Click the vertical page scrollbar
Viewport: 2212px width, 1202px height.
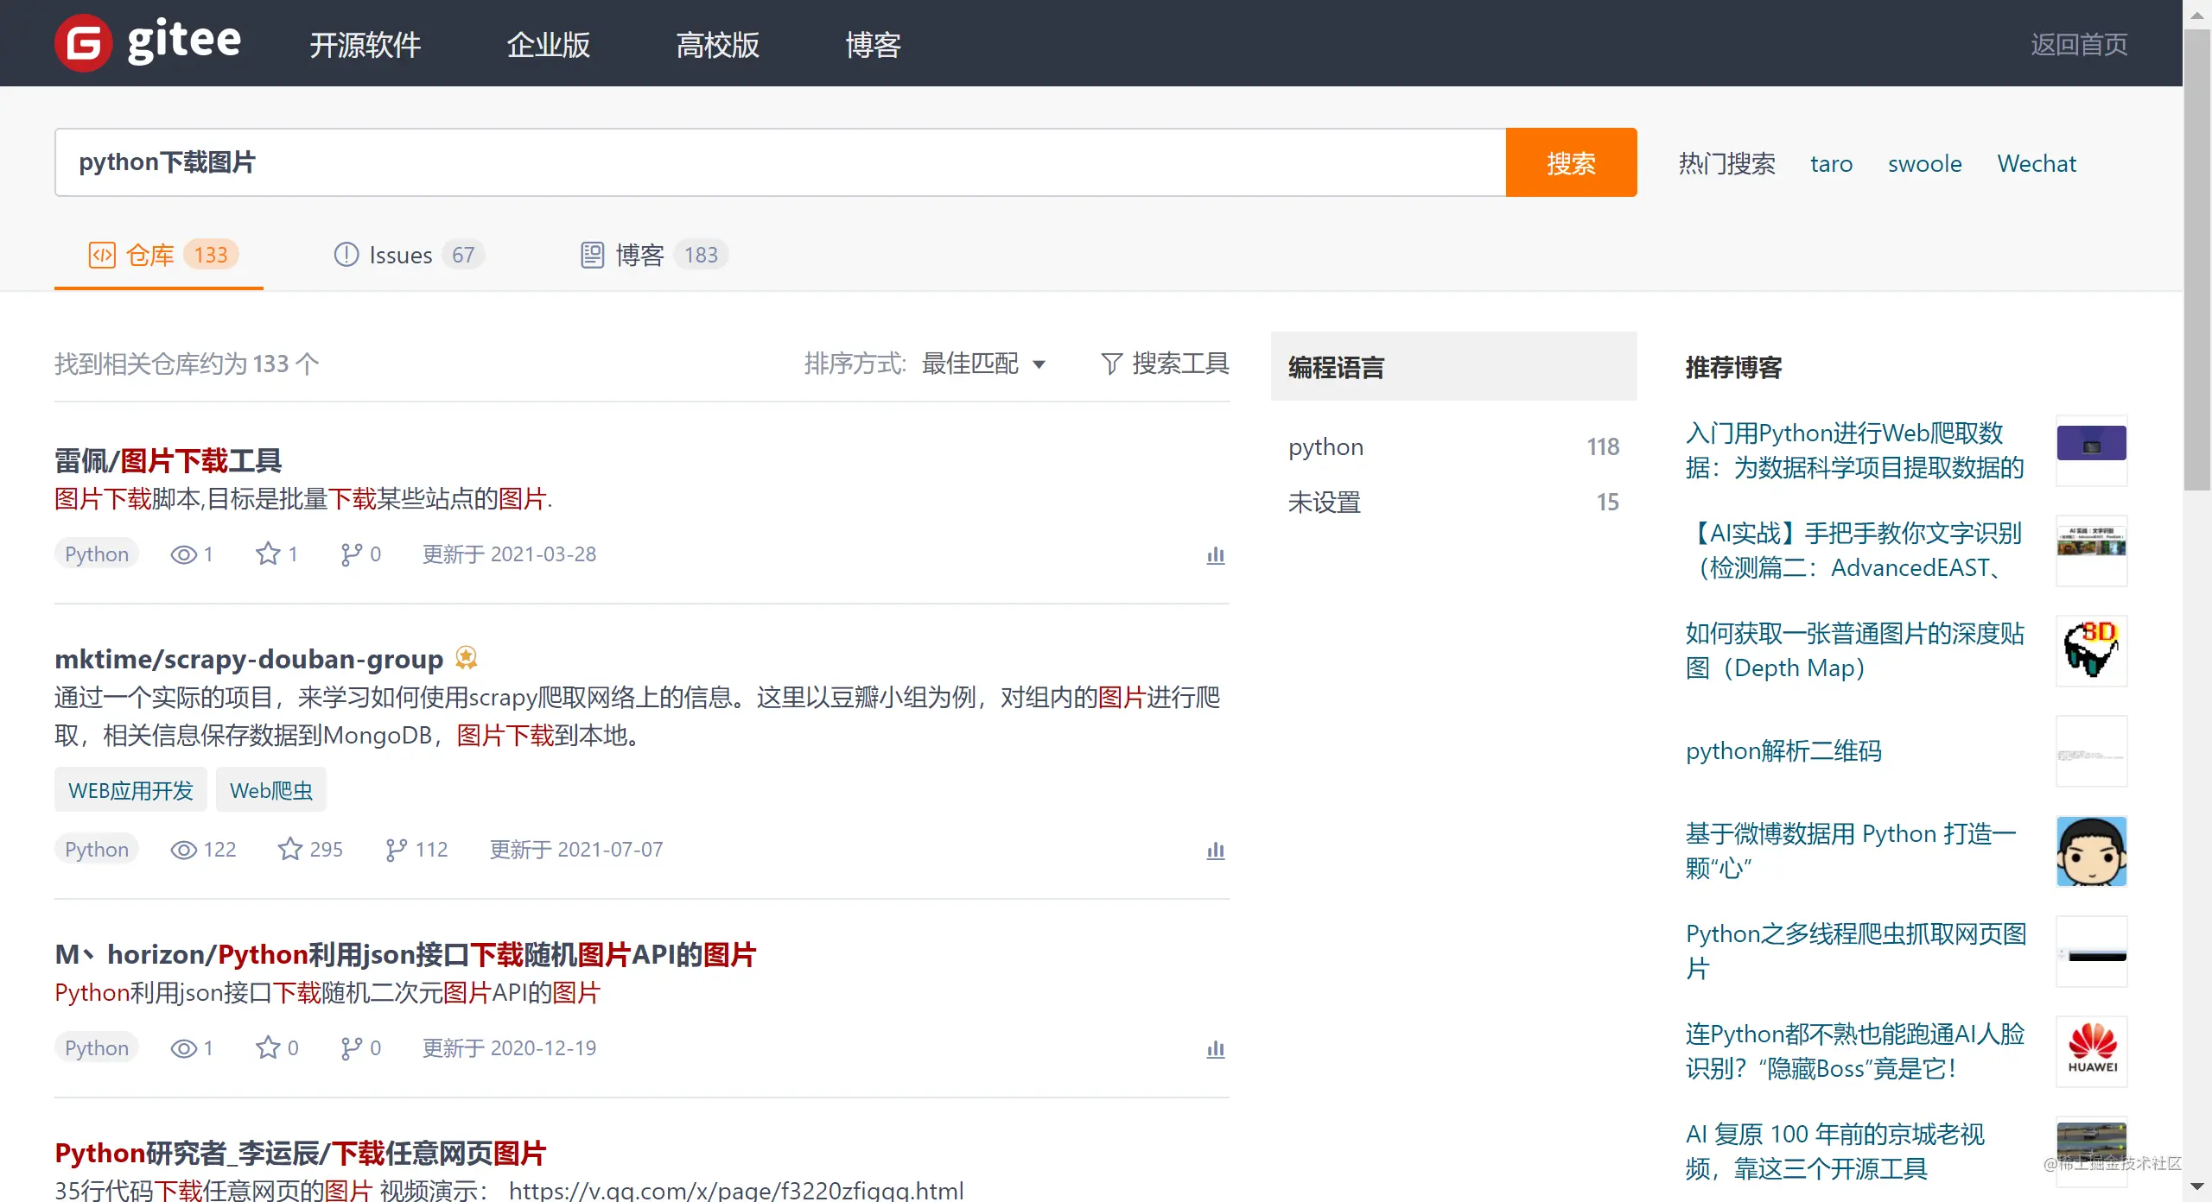(2197, 259)
